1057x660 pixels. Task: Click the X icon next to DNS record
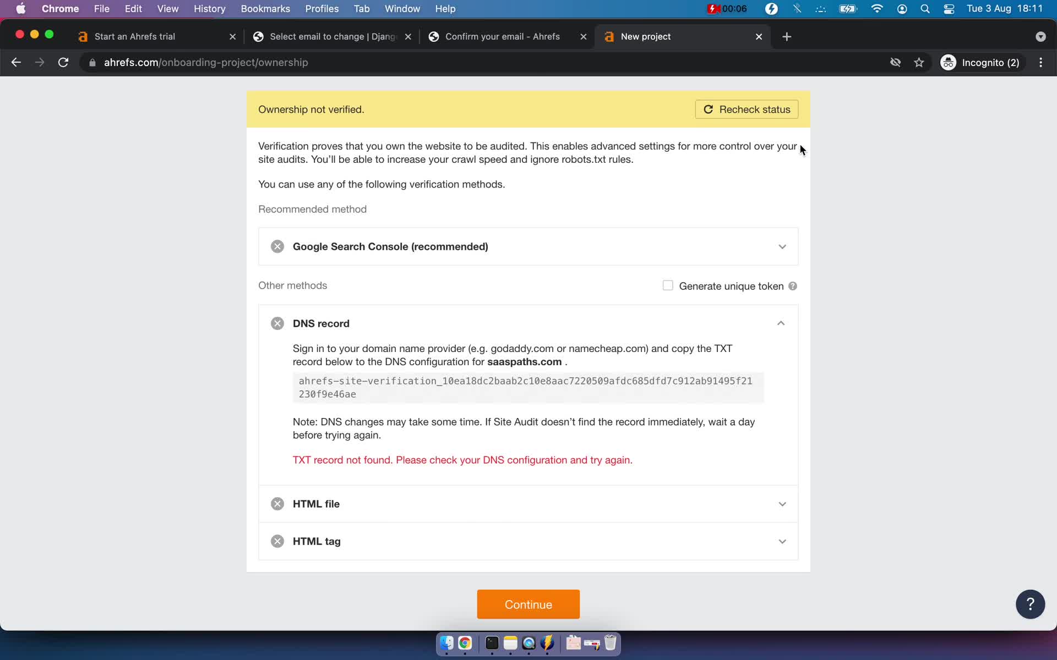coord(277,323)
